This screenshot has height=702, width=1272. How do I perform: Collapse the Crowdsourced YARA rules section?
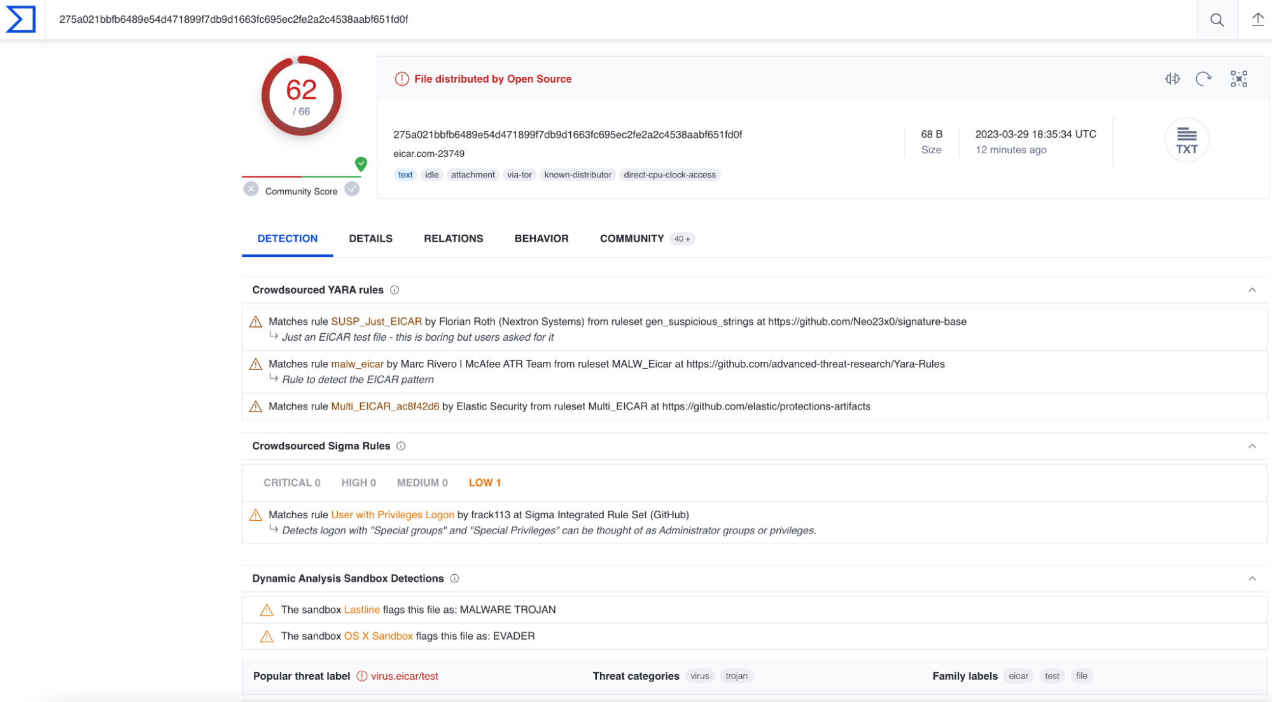click(1251, 289)
